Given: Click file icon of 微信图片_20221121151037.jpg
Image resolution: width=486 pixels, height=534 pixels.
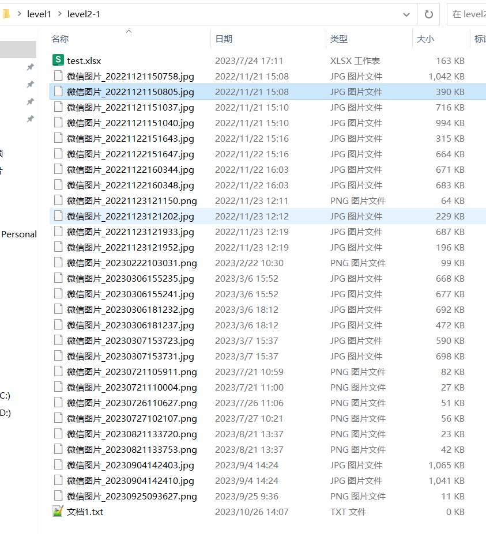Looking at the screenshot, I should pyautogui.click(x=58, y=107).
